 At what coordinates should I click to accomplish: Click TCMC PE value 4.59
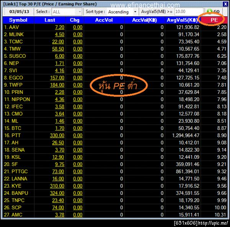coord(222,42)
